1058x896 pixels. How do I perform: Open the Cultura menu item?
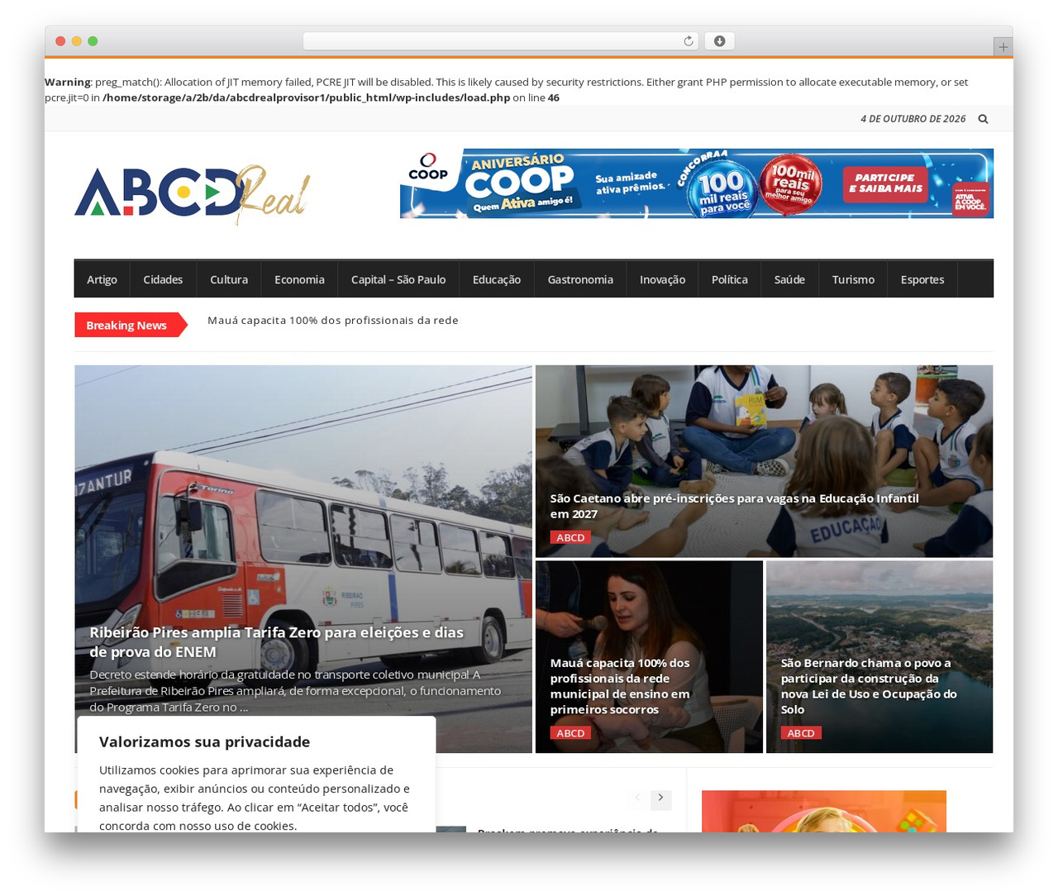click(229, 279)
